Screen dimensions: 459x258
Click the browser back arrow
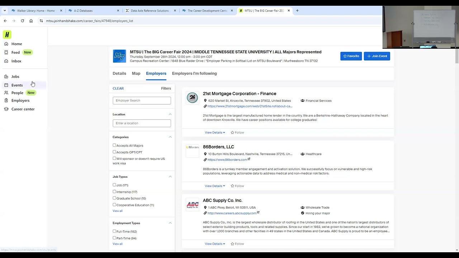(5, 21)
